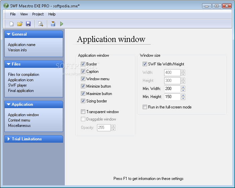Save the project using floppy icon

pyautogui.click(x=28, y=24)
